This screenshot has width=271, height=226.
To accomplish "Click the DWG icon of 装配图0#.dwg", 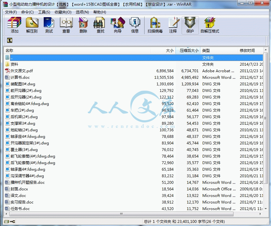I will pyautogui.click(x=7, y=84).
